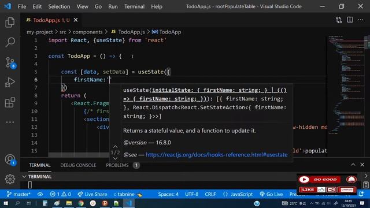Open the Accounts menu icon
The height and width of the screenshot is (208, 370).
coord(10,159)
